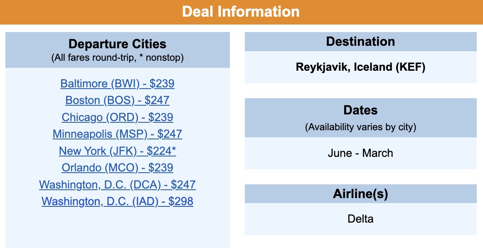
Task: Click the Departure Cities heading
Action: pos(117,44)
